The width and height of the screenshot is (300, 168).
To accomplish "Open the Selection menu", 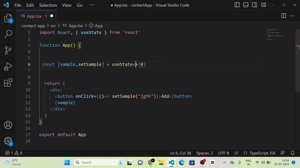I will pyautogui.click(x=48, y=5).
